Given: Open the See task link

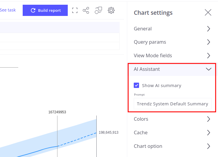Looking at the screenshot, I should pos(8,10).
